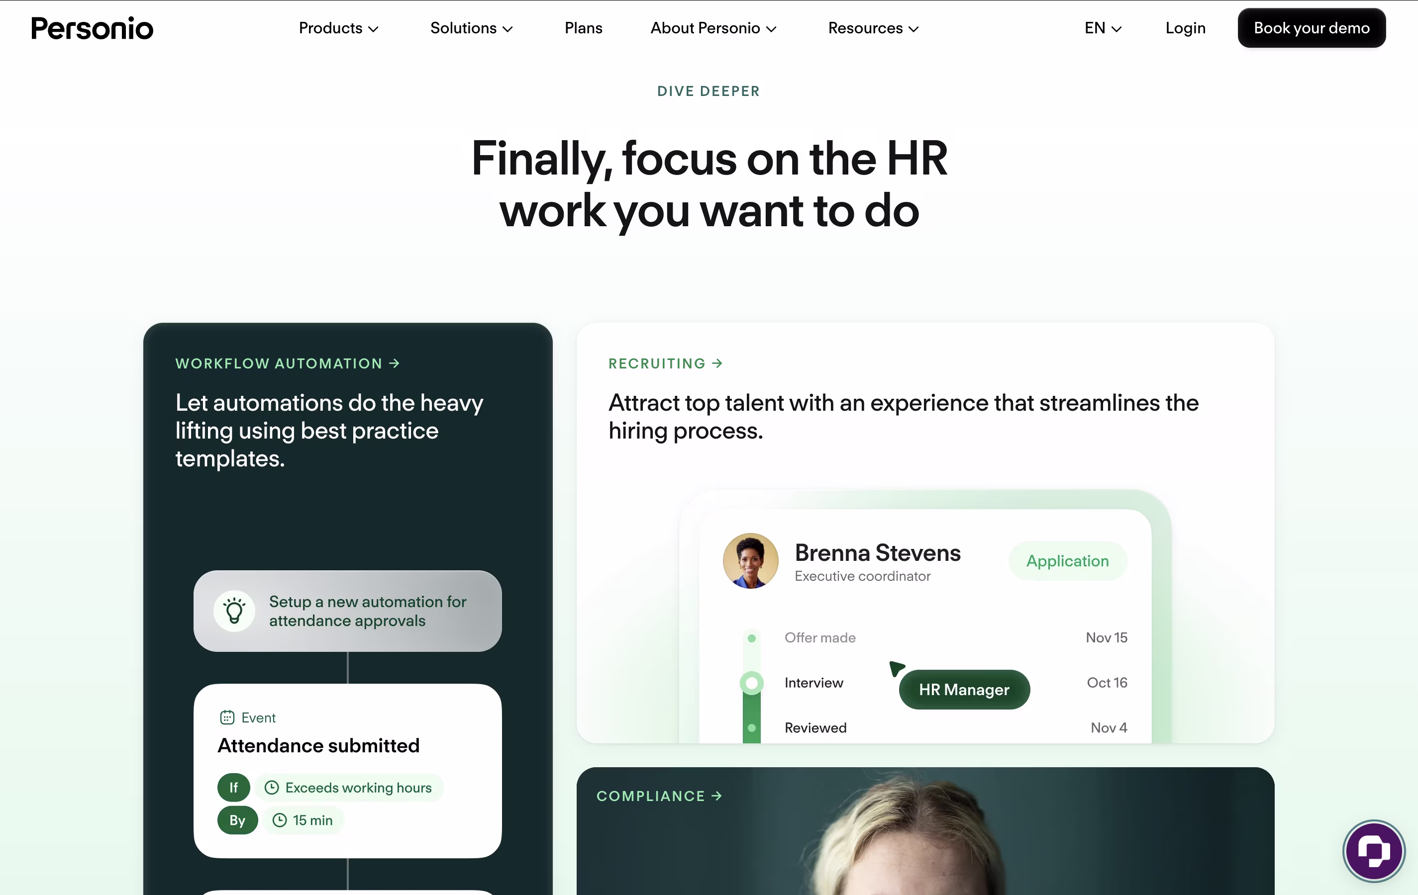Click the clock icon beside Exceeds working hours
Image resolution: width=1418 pixels, height=895 pixels.
click(x=272, y=787)
